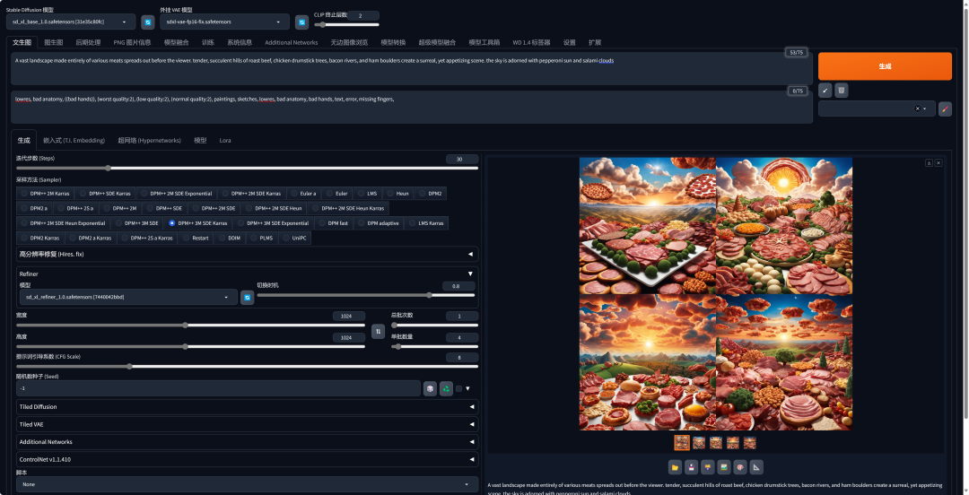
Task: Swap width and height values
Action: tap(379, 331)
